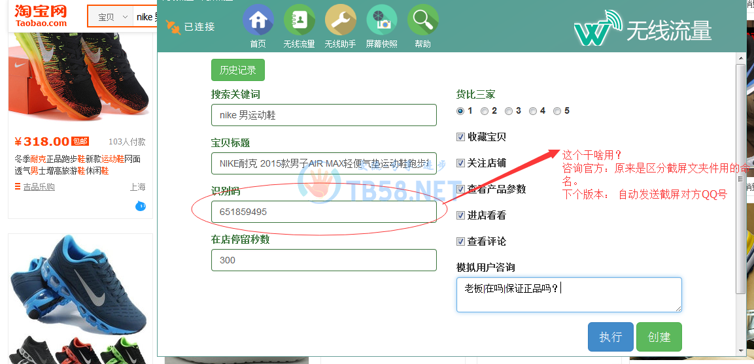Toggle the 查看评论 checkbox

point(460,241)
